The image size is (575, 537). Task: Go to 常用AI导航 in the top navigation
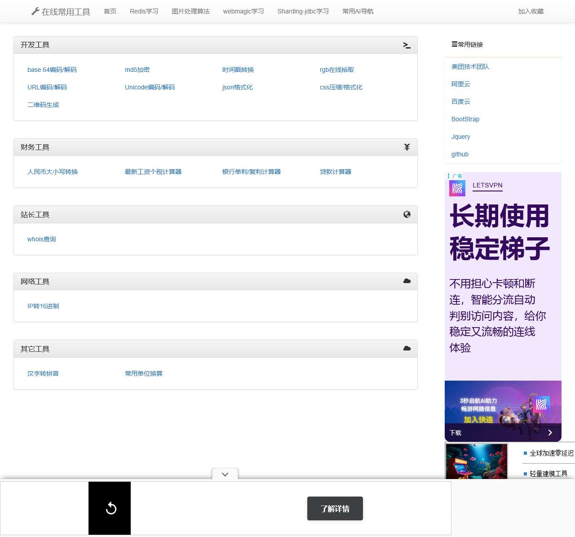pyautogui.click(x=358, y=11)
